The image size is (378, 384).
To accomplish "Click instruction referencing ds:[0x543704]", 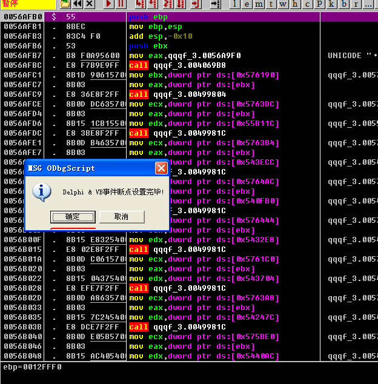I will tap(204, 279).
